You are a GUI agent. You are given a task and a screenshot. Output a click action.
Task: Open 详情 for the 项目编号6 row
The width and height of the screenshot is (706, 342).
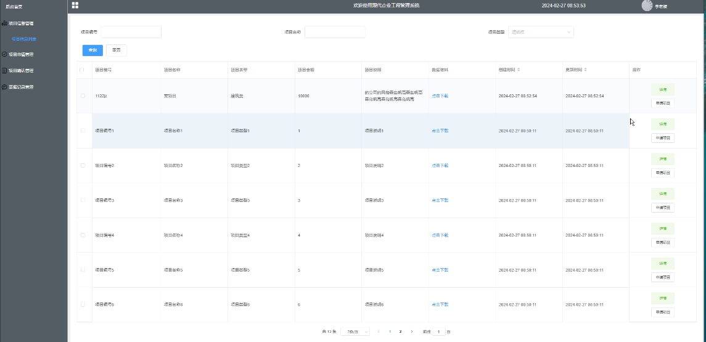tap(663, 298)
